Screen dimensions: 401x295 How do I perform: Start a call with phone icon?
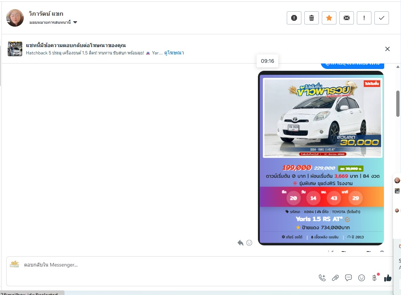pos(322,278)
